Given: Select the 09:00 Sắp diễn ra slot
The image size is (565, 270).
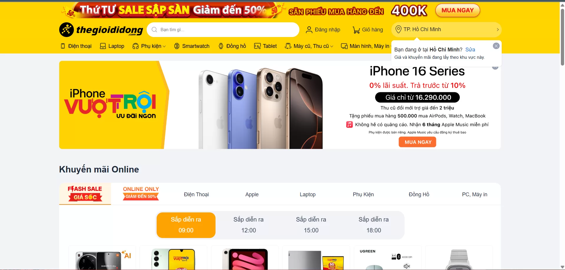Looking at the screenshot, I should click(186, 225).
